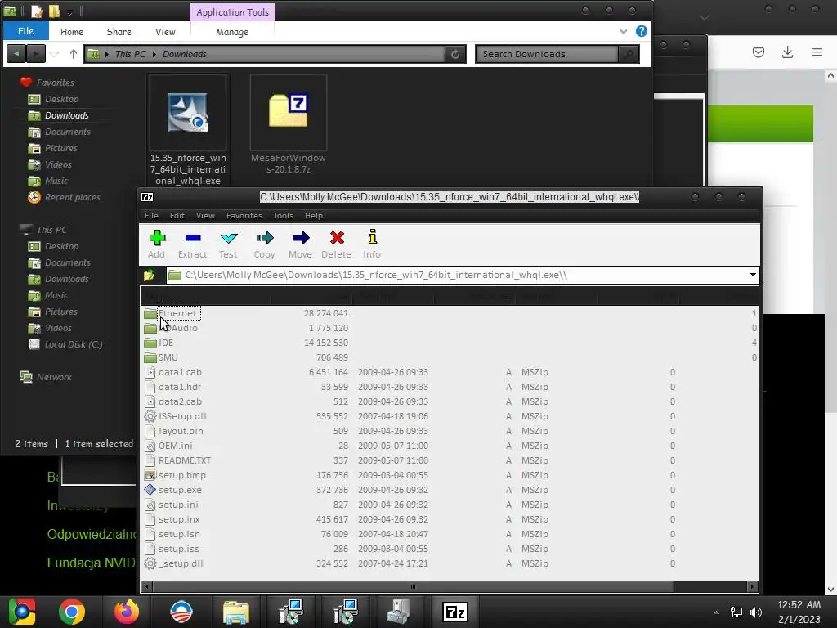Viewport: 837px width, 628px height.
Task: Click This PC in the breadcrumb path
Action: [x=130, y=54]
